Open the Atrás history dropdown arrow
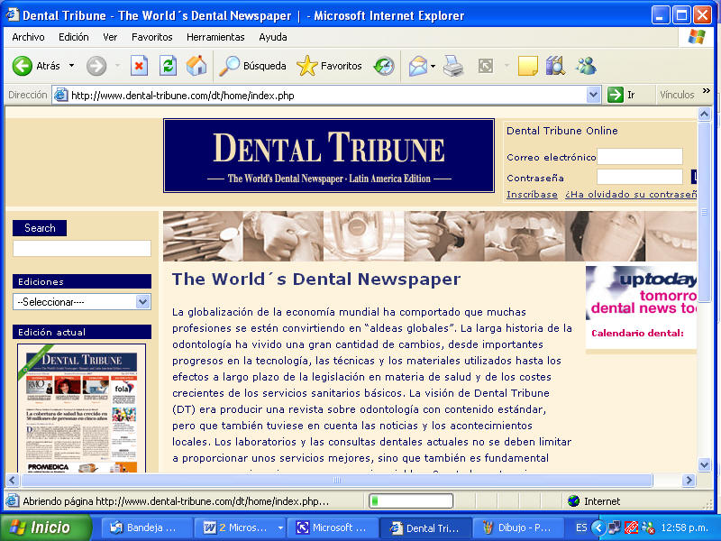Screen dimensions: 721x541 [x=72, y=66]
